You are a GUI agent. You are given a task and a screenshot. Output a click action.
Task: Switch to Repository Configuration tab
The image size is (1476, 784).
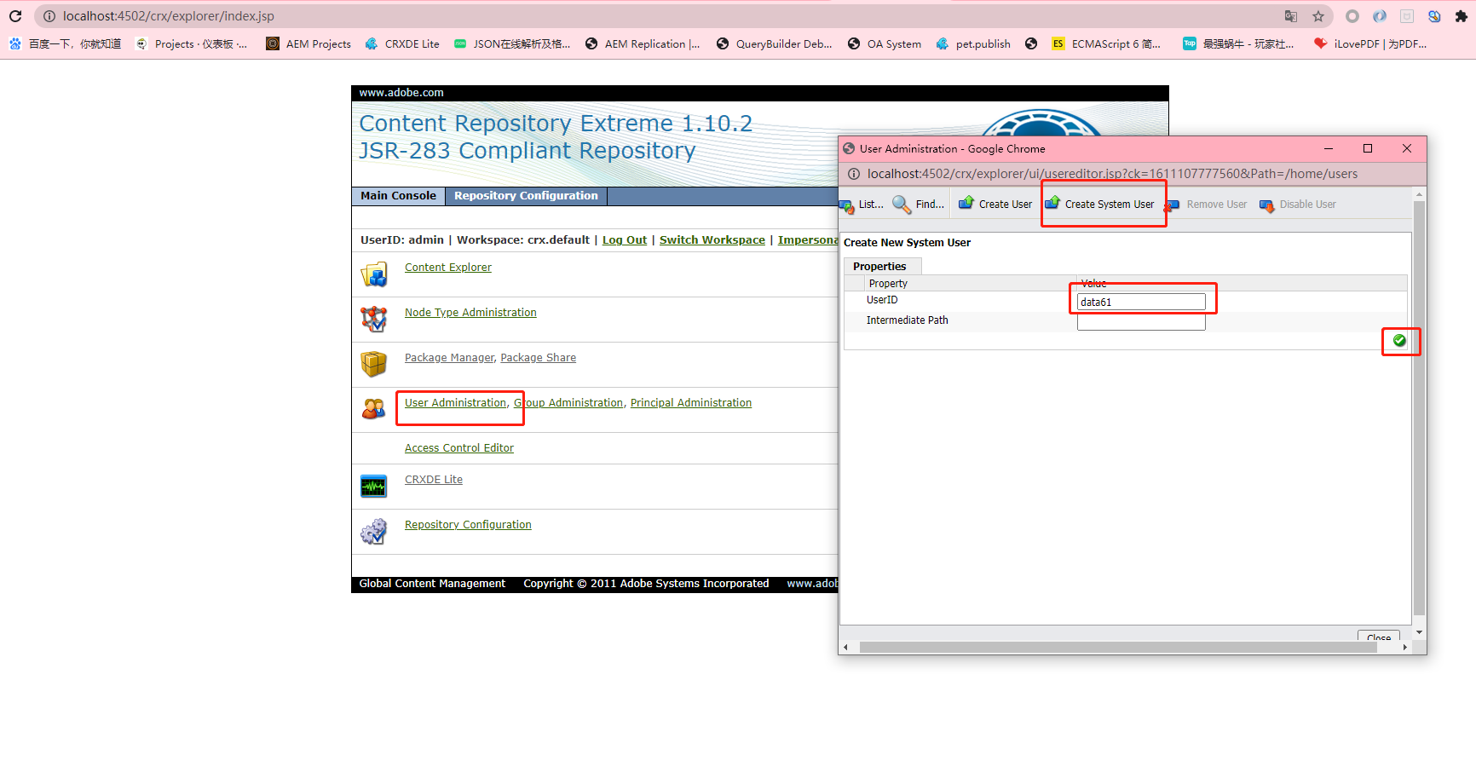point(526,196)
